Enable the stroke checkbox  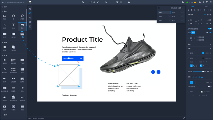189,58
